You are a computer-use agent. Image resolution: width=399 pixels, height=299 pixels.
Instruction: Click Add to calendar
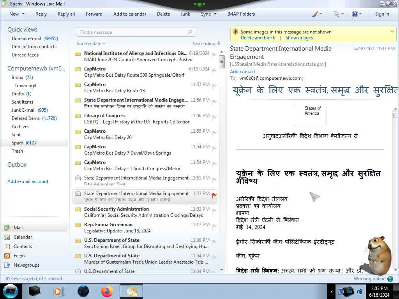click(x=130, y=14)
